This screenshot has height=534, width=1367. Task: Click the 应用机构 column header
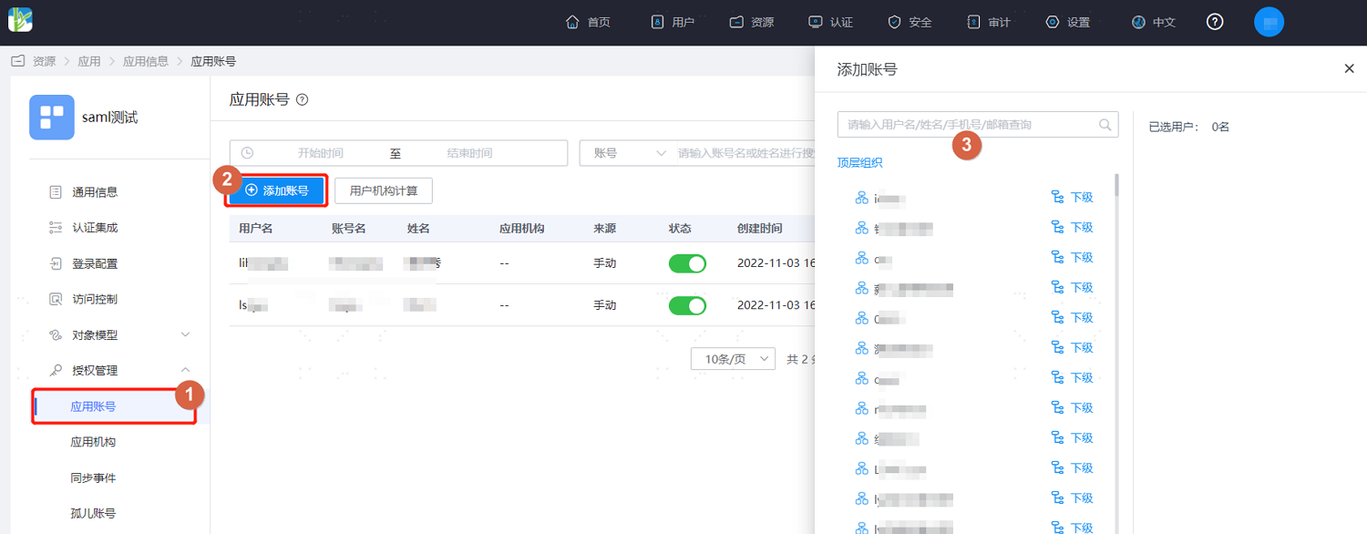click(522, 229)
